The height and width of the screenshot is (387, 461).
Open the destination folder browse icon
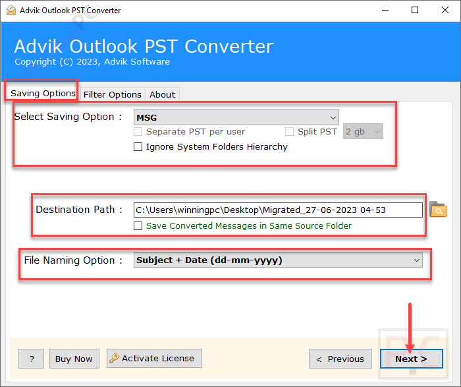[438, 209]
